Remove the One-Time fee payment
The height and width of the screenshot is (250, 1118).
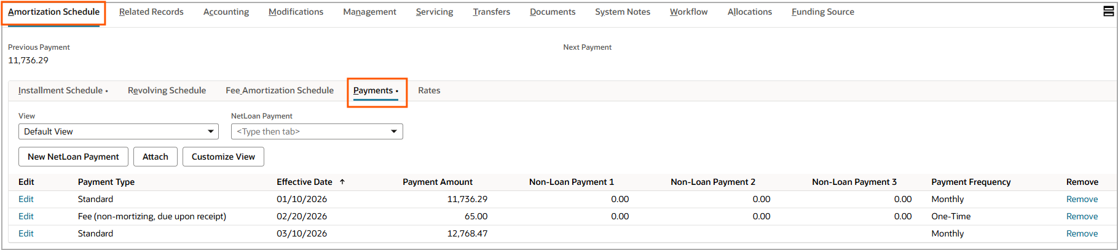[1082, 216]
